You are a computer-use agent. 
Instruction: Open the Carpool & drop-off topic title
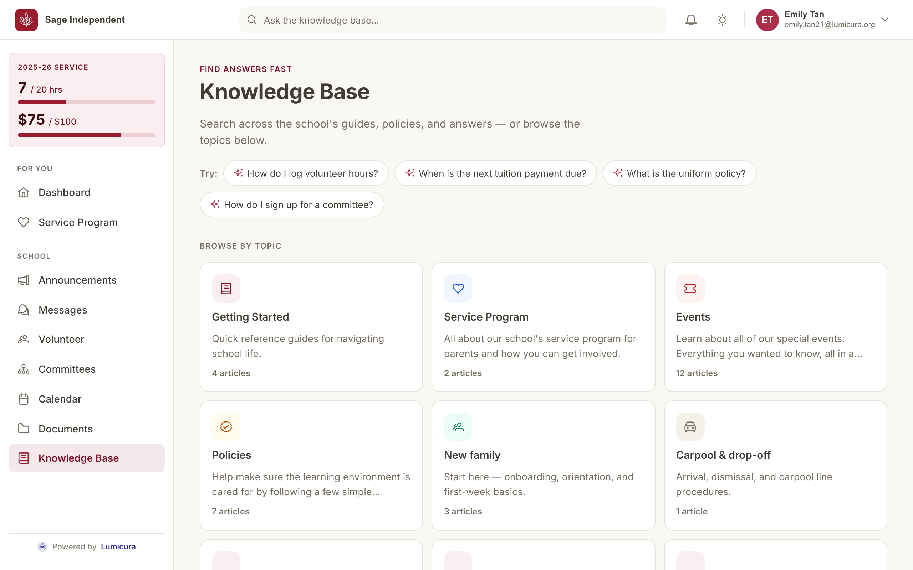(x=723, y=455)
